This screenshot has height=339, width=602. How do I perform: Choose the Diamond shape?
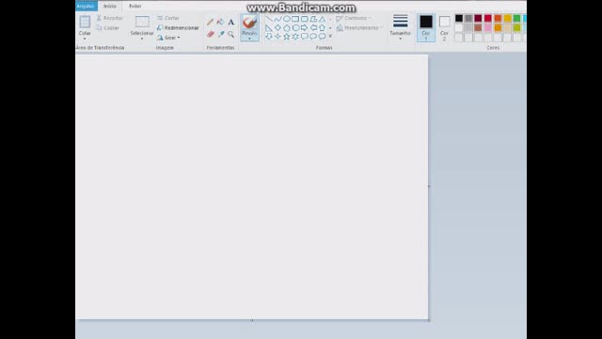tap(277, 27)
